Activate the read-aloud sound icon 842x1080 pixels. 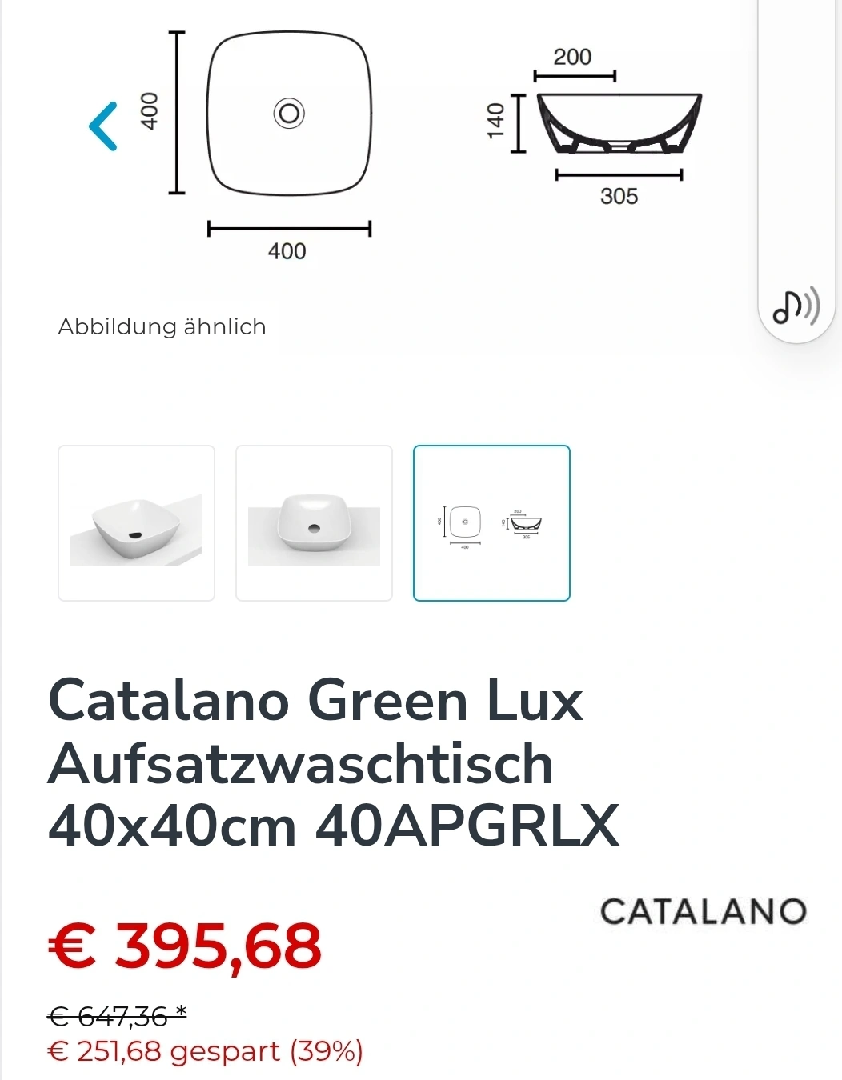click(x=796, y=306)
